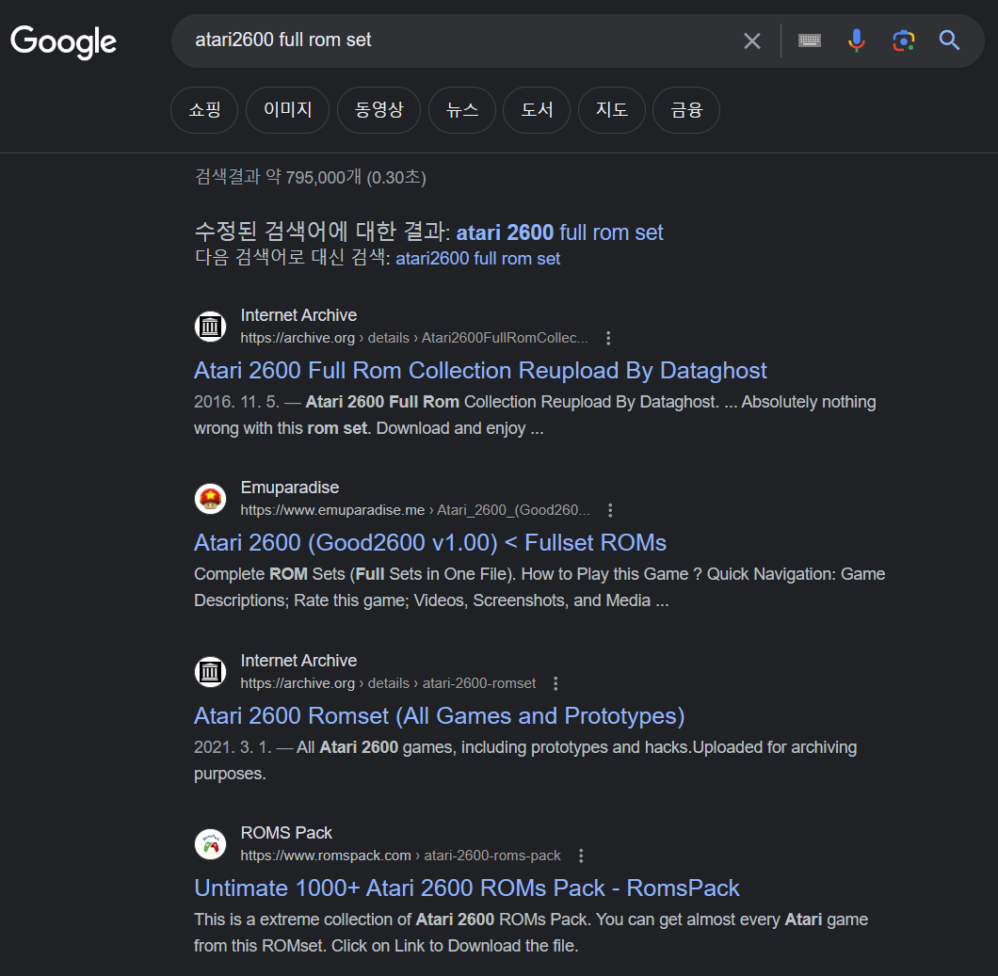998x976 pixels.
Task: Clear the search box with X icon
Action: click(x=751, y=40)
